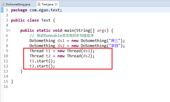Screen dimensions: 170x102
Task: Click the main method name
Action: [69, 31]
